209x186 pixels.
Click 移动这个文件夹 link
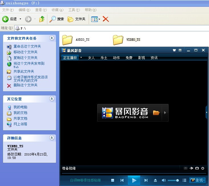point(25,52)
